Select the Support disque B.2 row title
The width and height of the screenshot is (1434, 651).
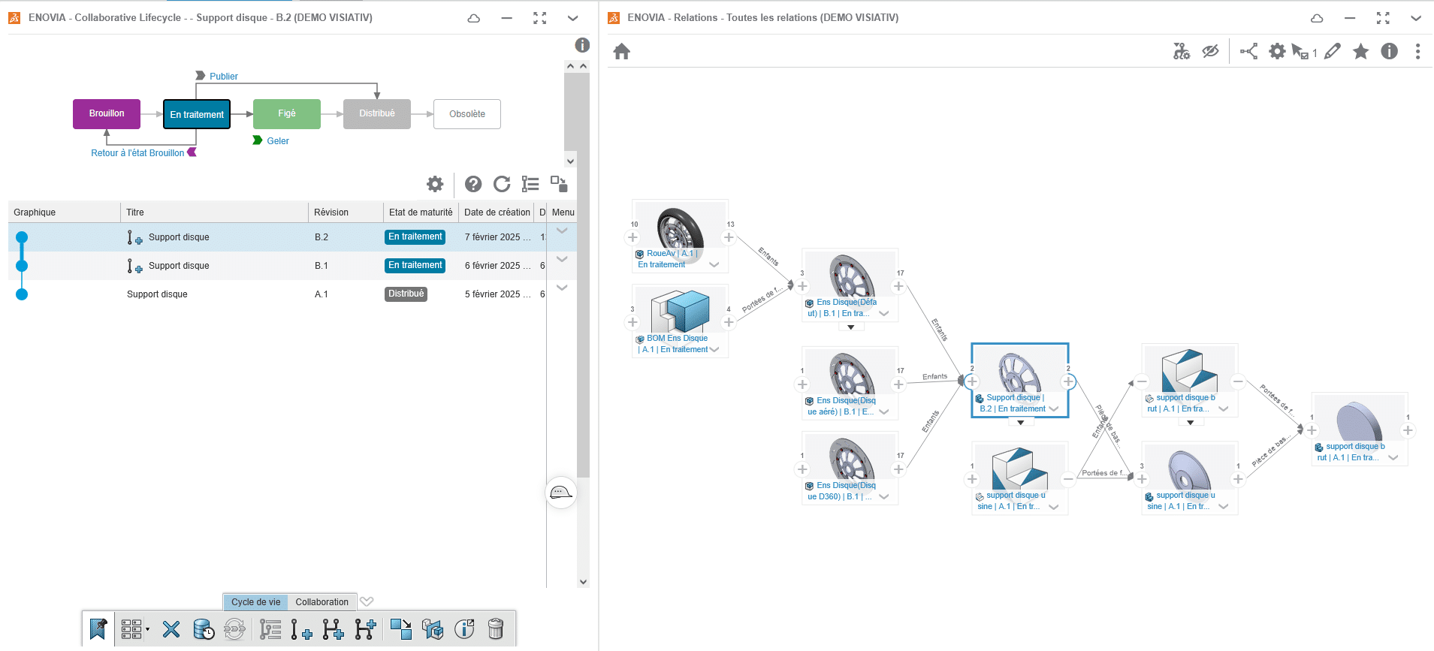(x=179, y=237)
